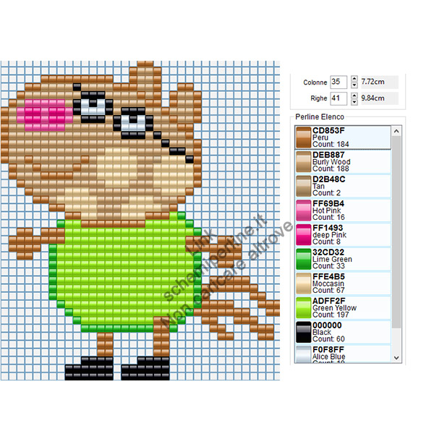
Task: Select the F0F8FF Alice Blue color swatch
Action: coord(303,354)
